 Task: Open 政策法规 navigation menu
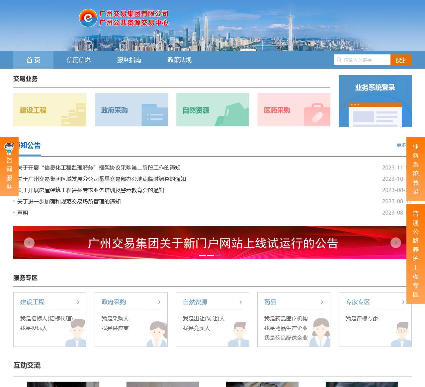click(180, 60)
